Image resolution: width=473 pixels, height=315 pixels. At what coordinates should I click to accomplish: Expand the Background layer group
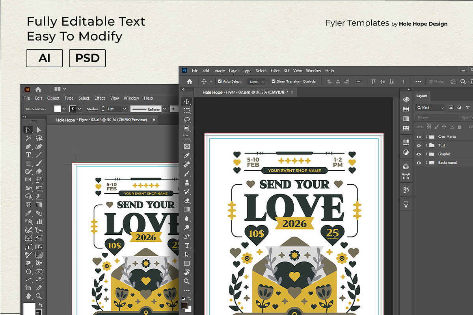click(x=426, y=163)
